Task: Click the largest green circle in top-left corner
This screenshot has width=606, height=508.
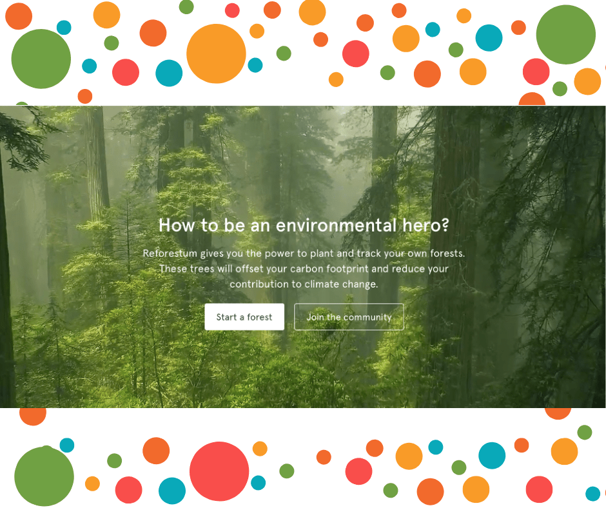Action: 41,59
